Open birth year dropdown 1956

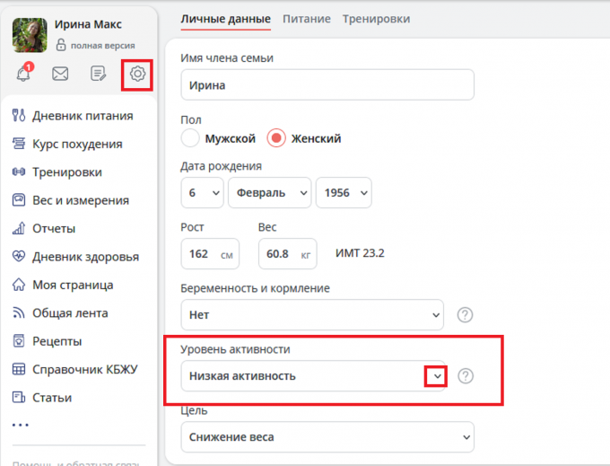[x=343, y=193]
